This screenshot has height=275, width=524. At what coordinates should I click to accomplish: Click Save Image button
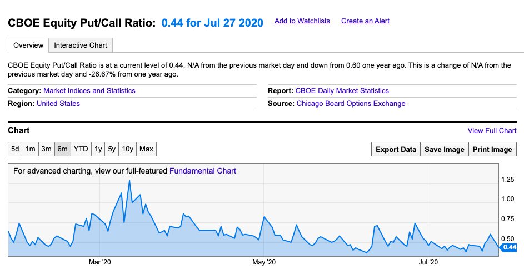[x=445, y=149]
